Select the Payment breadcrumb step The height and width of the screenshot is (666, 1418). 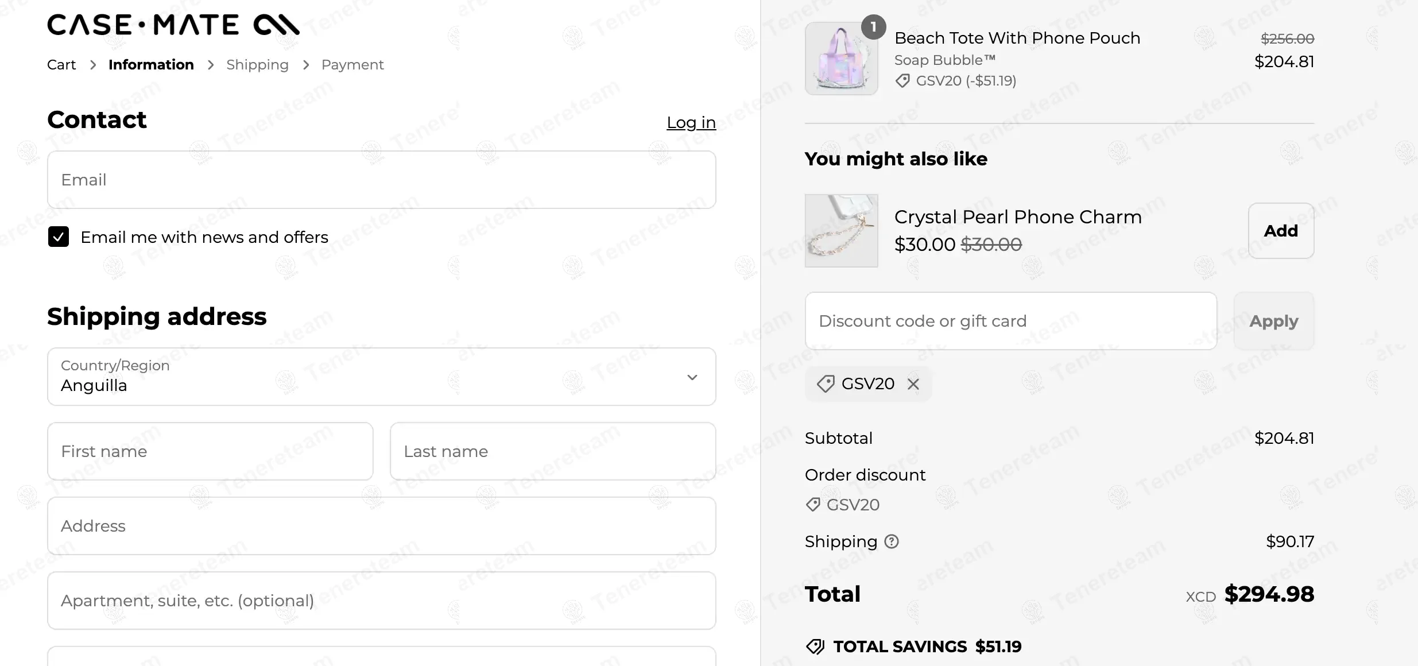coord(352,65)
